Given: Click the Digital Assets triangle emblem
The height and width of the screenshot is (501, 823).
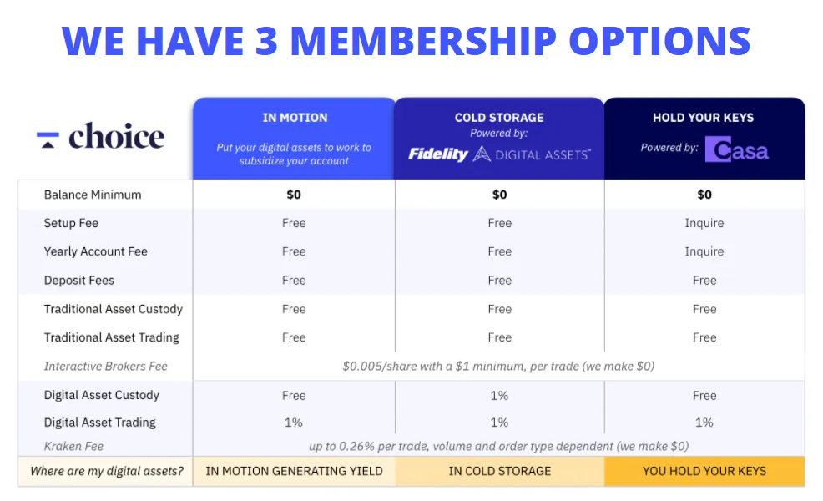Looking at the screenshot, I should [x=482, y=154].
